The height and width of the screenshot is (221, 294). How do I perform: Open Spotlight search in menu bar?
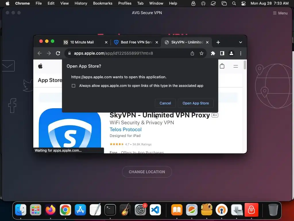pos(234,3)
